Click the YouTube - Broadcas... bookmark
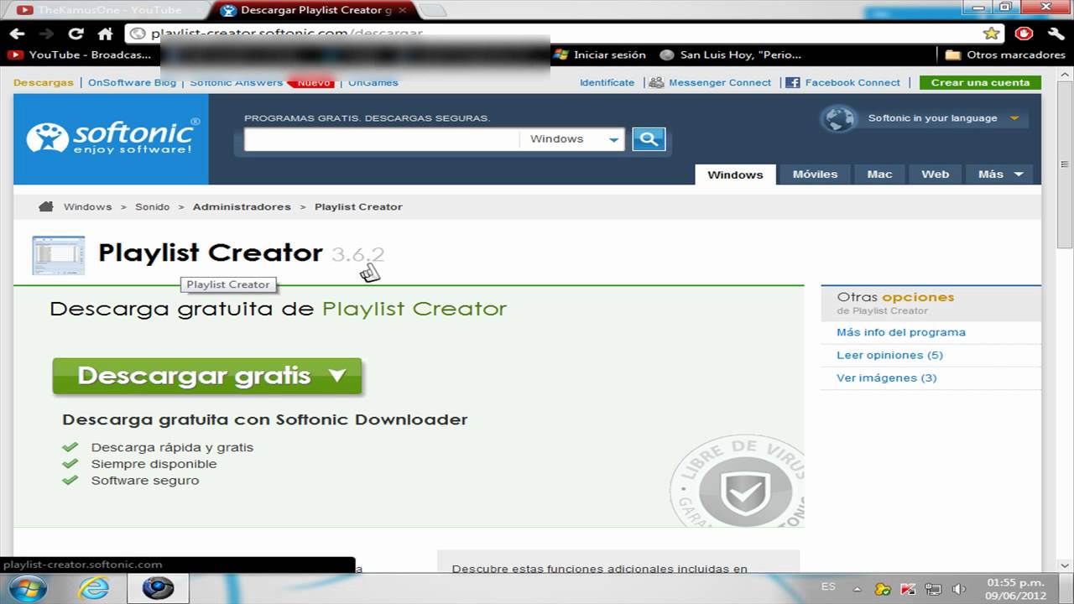This screenshot has width=1074, height=604. pos(81,55)
